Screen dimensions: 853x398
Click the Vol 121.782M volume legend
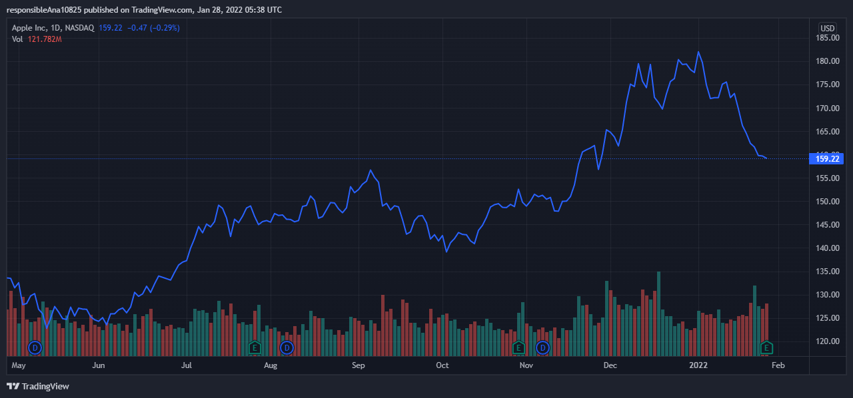37,39
